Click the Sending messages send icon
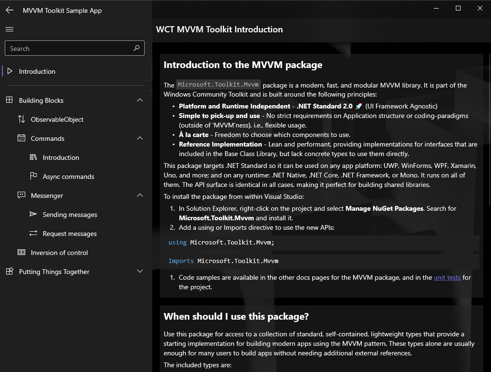Viewport: 491px width, 372px height. point(33,215)
